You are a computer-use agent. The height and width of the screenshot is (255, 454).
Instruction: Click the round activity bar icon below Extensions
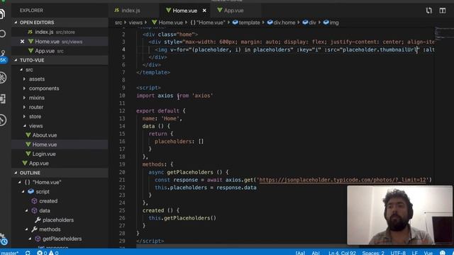[3, 120]
